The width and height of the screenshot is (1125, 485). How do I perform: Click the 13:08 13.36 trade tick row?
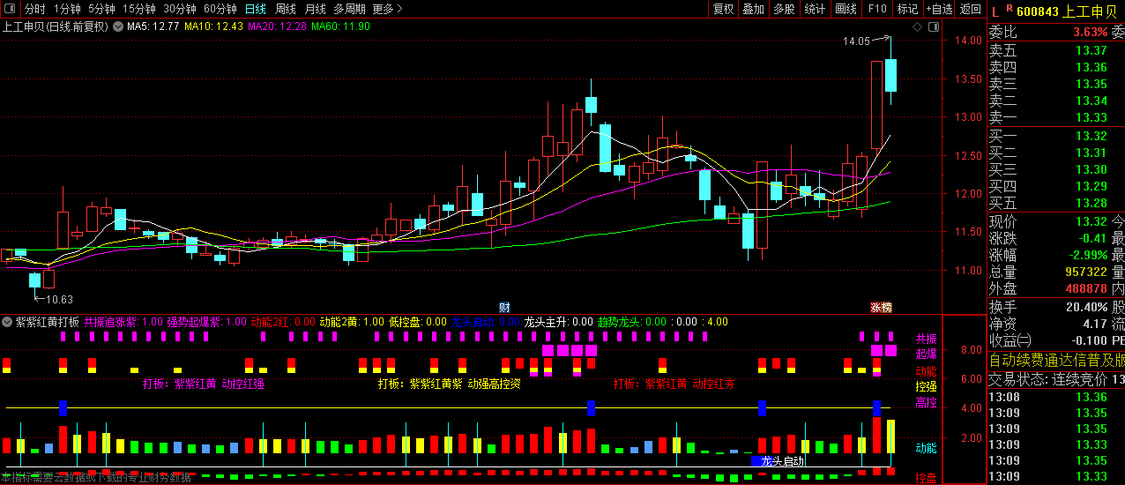click(1048, 397)
